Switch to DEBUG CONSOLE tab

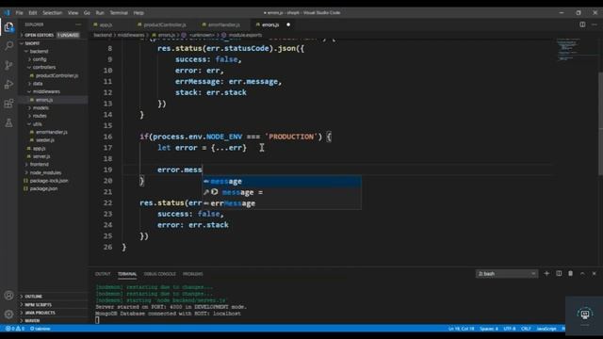tap(159, 274)
